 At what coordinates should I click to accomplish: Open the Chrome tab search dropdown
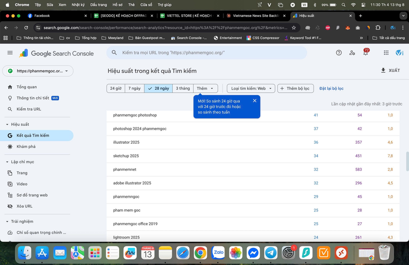pos(403,16)
